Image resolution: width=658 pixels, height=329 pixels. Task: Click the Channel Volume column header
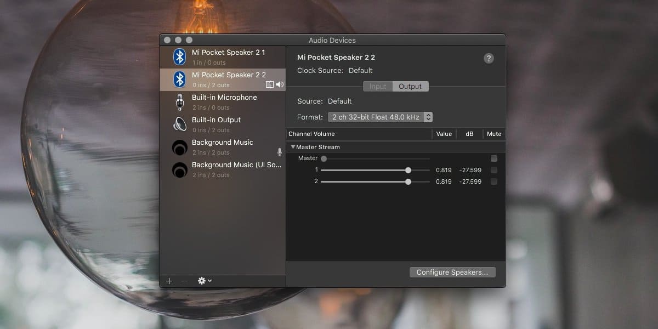click(311, 134)
